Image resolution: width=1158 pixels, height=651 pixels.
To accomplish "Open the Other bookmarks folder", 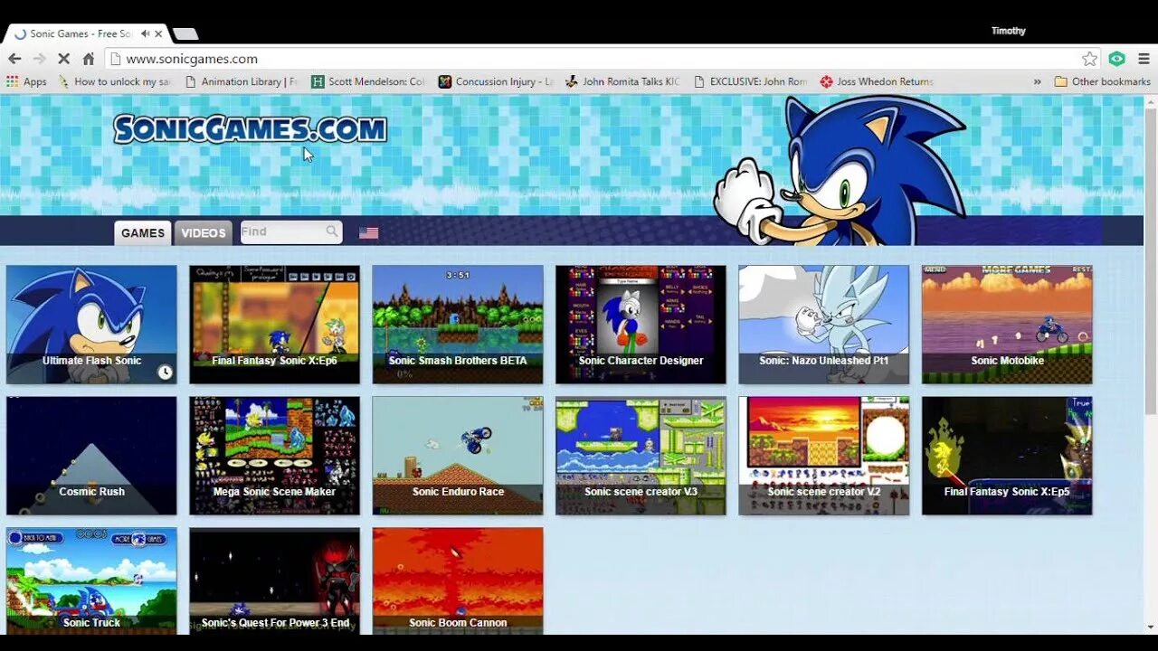I will click(x=1102, y=81).
